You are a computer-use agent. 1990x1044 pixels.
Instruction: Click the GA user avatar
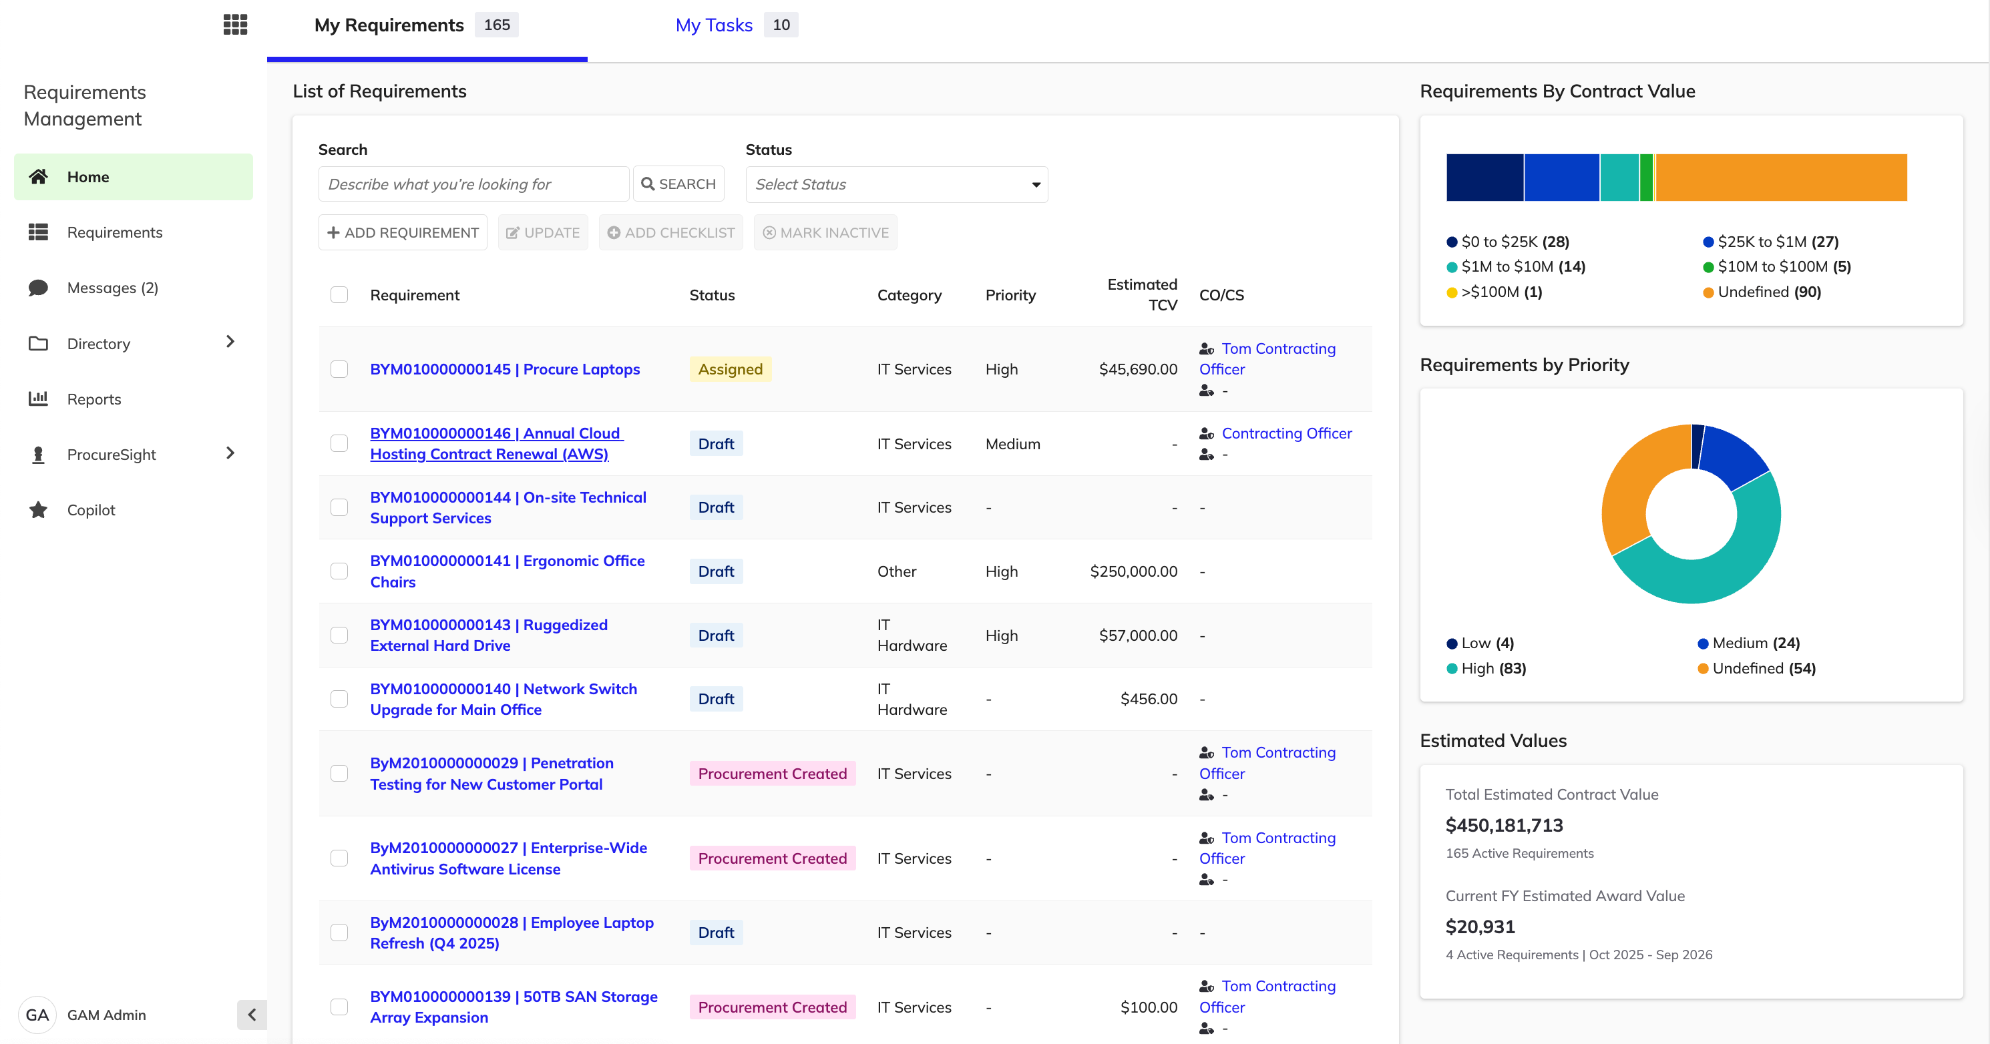click(x=37, y=1015)
